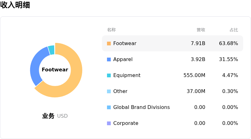Click the 名称 column header

point(111,30)
